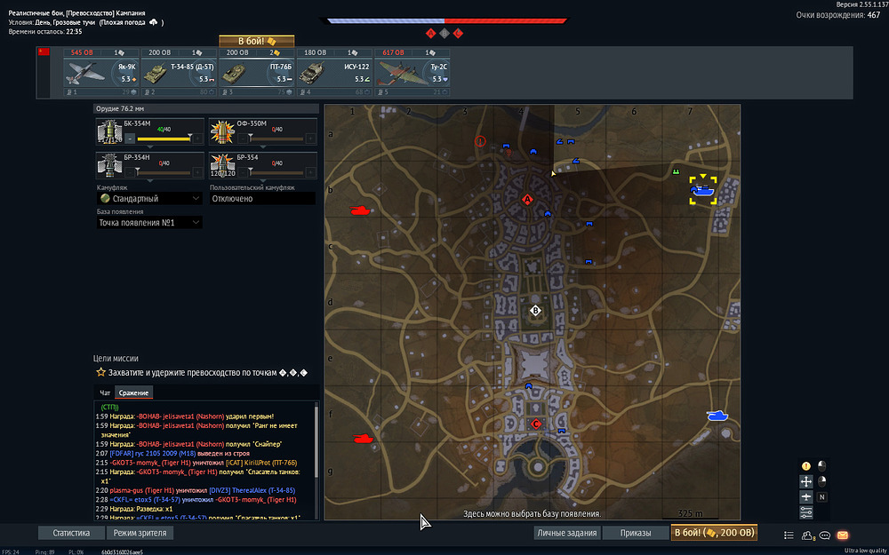Image resolution: width=889 pixels, height=555 pixels.
Task: Select the Ту-2С bomber slot
Action: pos(412,73)
